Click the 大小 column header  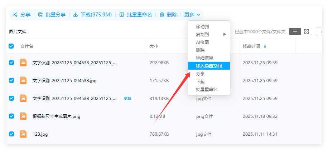tap(154, 46)
